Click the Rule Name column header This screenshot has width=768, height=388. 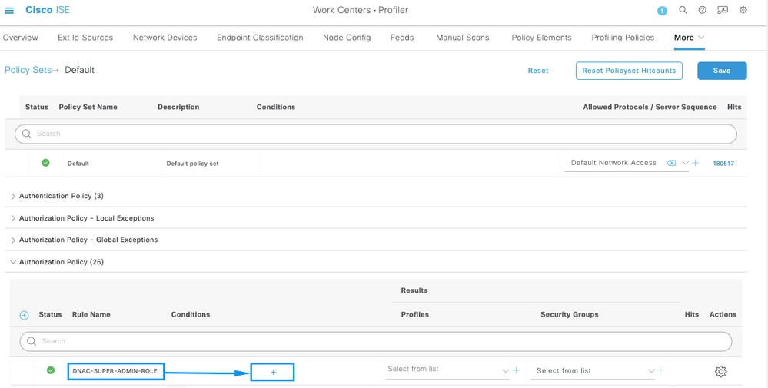pos(91,314)
